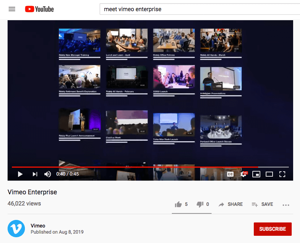Viewport: 300px width, 243px height.
Task: Click the Tulsa Bike Dock Launch thumbnail
Action: click(174, 125)
